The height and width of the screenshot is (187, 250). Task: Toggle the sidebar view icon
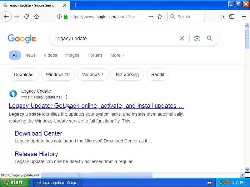tap(232, 17)
